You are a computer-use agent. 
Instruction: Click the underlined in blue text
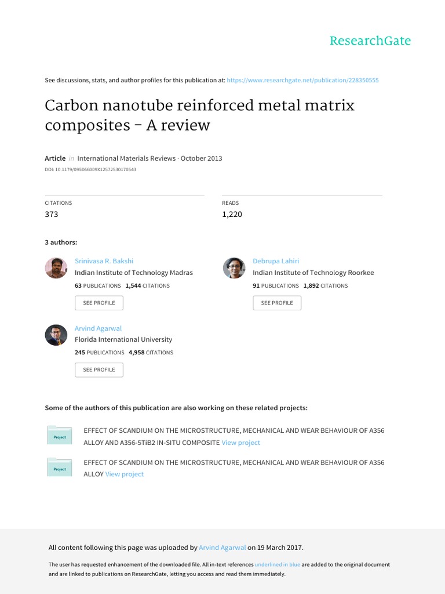[x=278, y=564]
